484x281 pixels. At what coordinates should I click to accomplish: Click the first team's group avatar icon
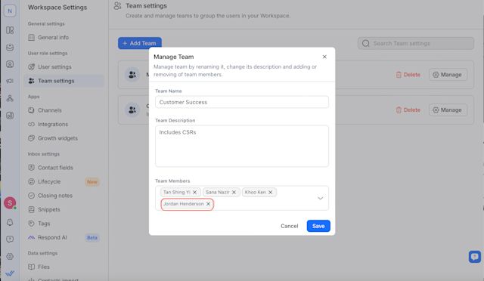(132, 75)
